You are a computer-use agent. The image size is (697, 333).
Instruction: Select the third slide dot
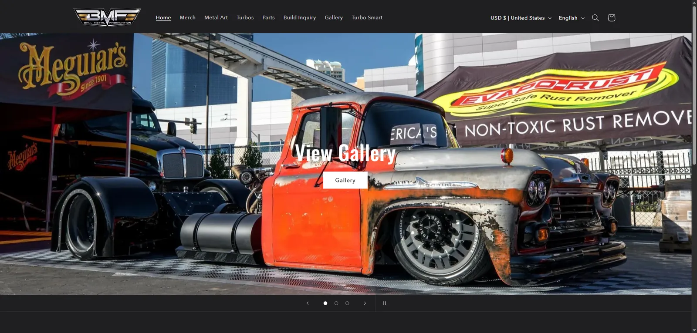[347, 303]
